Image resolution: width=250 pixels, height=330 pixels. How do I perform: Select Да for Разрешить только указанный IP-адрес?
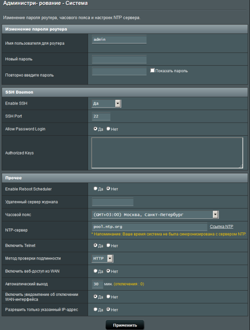click(95, 309)
